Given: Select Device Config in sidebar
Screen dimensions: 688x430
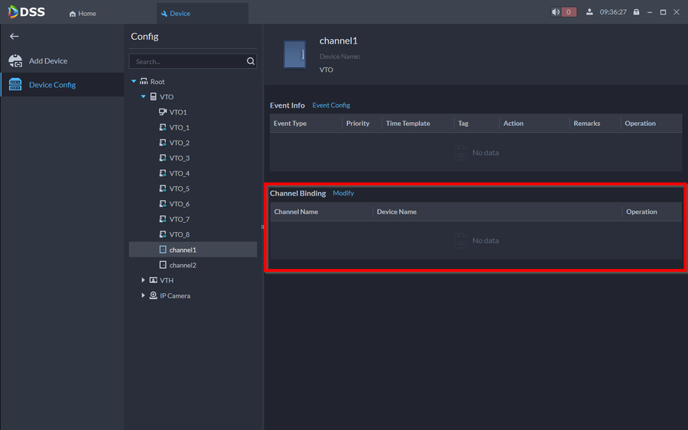Looking at the screenshot, I should click(51, 85).
